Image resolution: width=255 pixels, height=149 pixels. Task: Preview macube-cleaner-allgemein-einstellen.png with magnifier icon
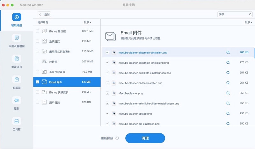point(228,52)
